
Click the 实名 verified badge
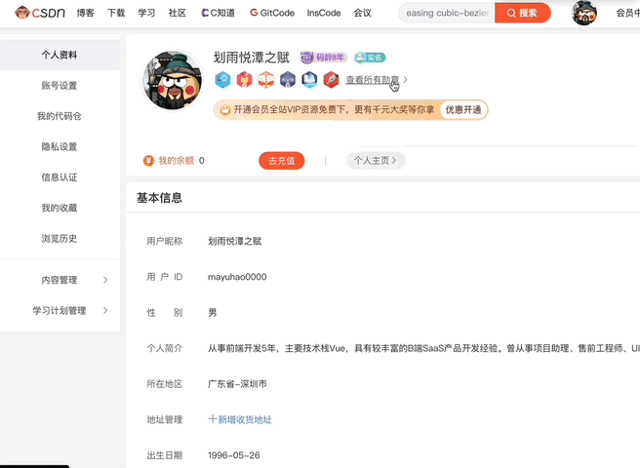point(370,58)
